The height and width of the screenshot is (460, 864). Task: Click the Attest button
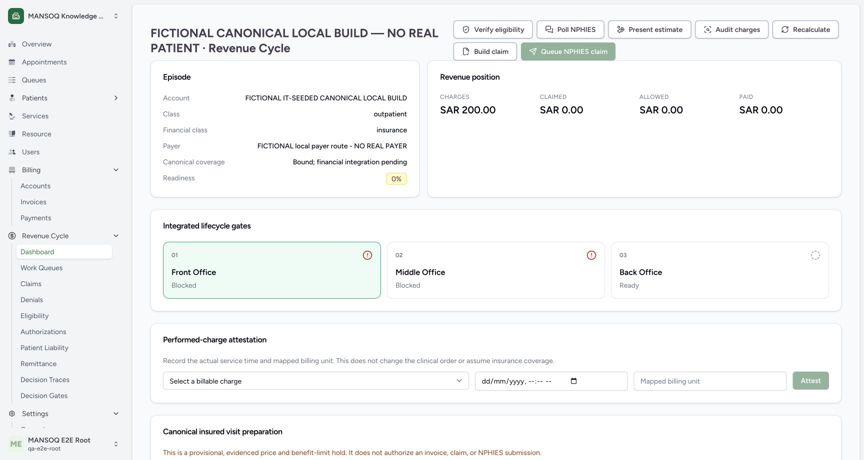tap(810, 381)
